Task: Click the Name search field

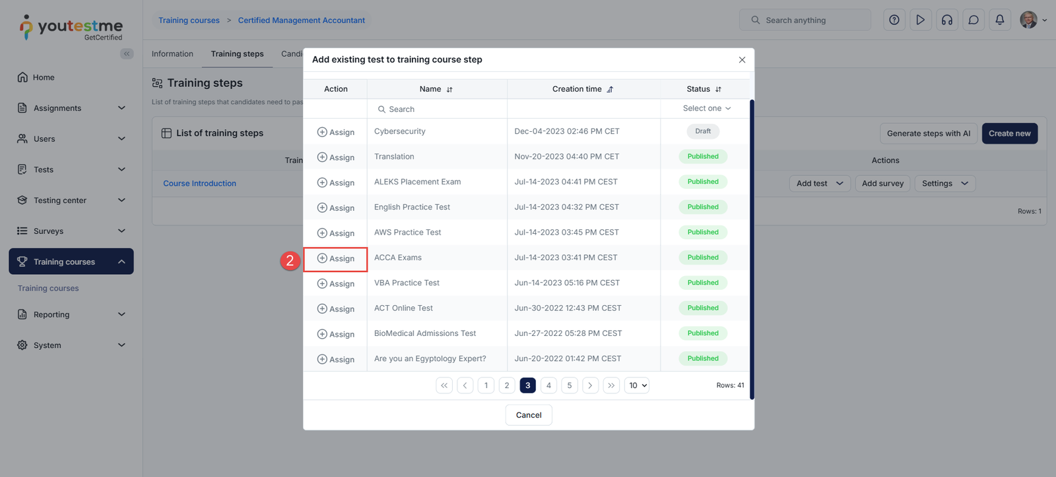Action: [437, 109]
